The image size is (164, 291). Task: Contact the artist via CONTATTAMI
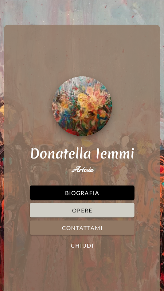82,228
